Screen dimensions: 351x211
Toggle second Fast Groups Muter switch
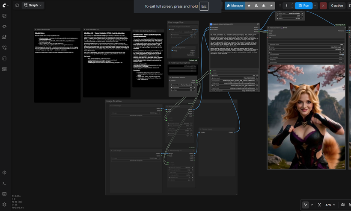[x=192, y=71]
